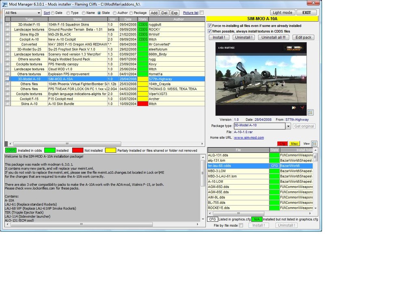Uncheck Force re-installing all files option
The image size is (406, 292).
tap(210, 26)
